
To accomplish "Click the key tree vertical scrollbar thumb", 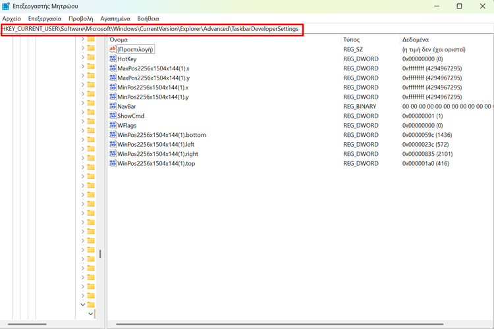I will point(100,254).
